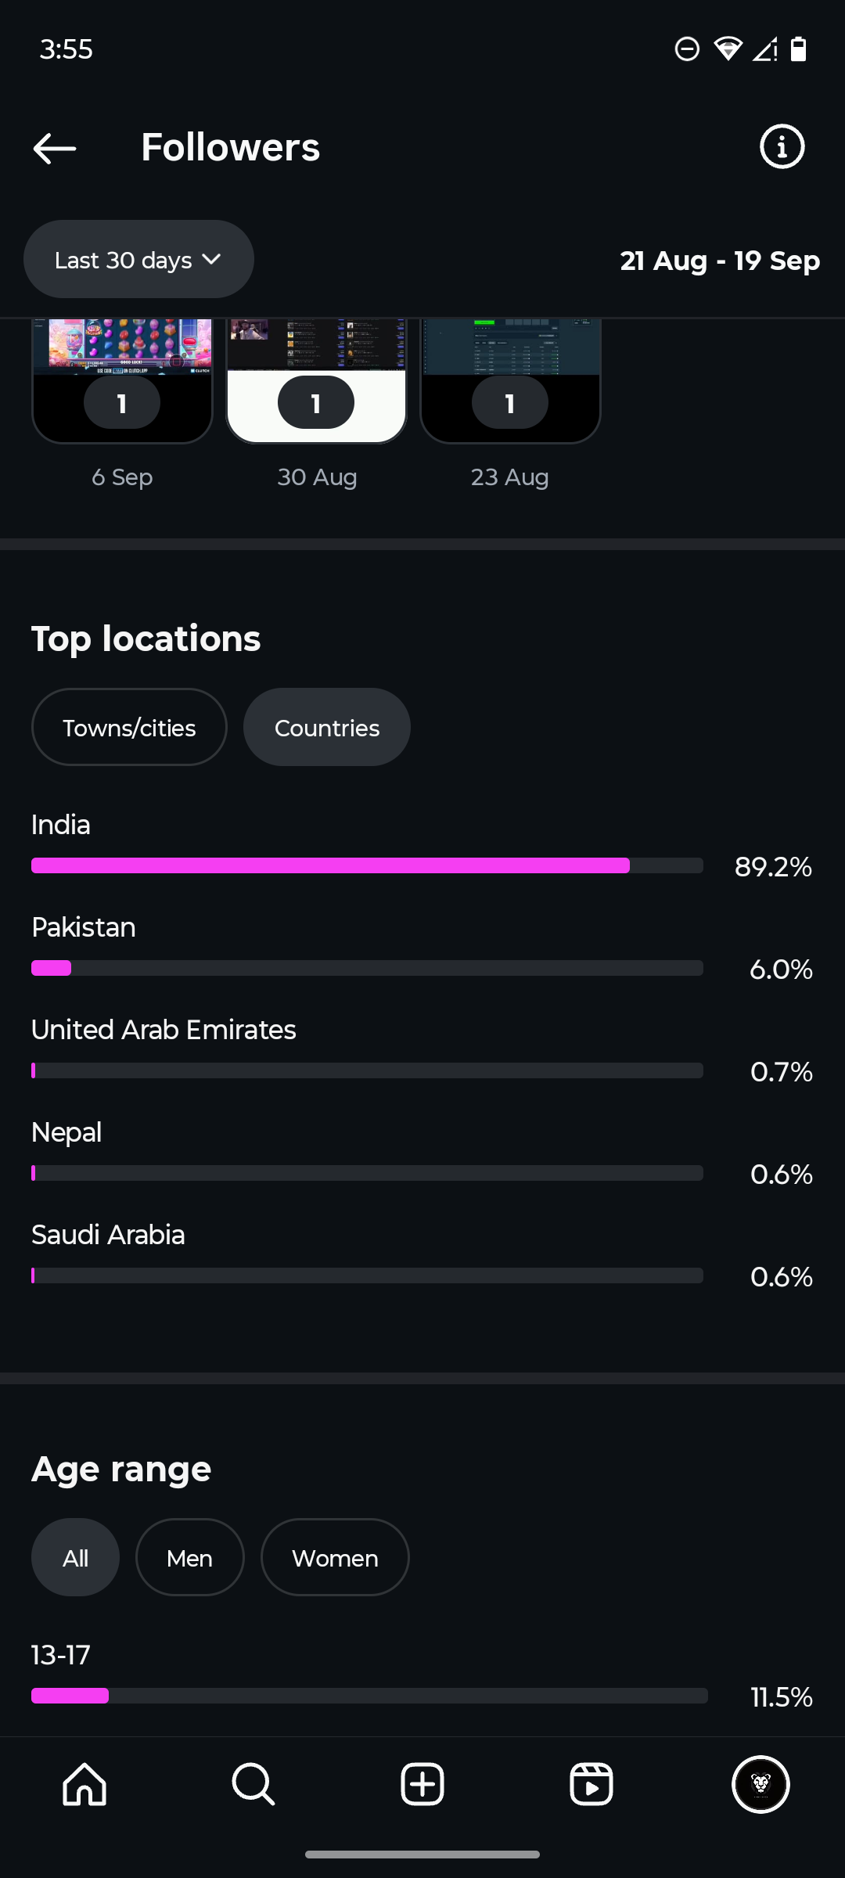This screenshot has width=845, height=1878.
Task: Tap the 21 Aug - 19 Sep date range
Action: (x=720, y=261)
